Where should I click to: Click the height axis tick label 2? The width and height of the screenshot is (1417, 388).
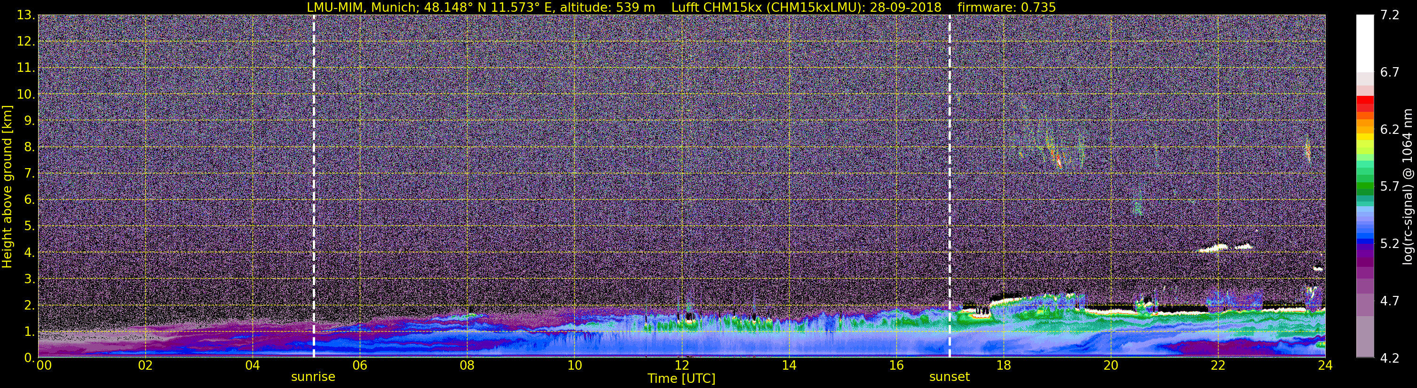pyautogui.click(x=29, y=306)
